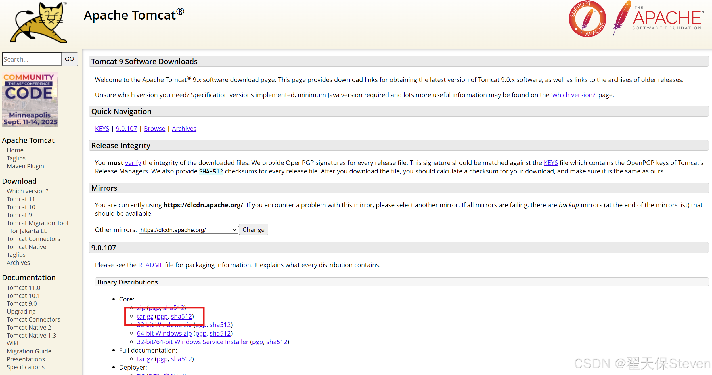Open Taglibs under Download section

click(16, 255)
